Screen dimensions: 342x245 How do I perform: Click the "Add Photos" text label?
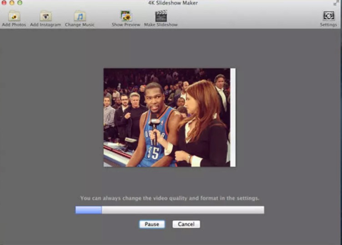click(14, 25)
